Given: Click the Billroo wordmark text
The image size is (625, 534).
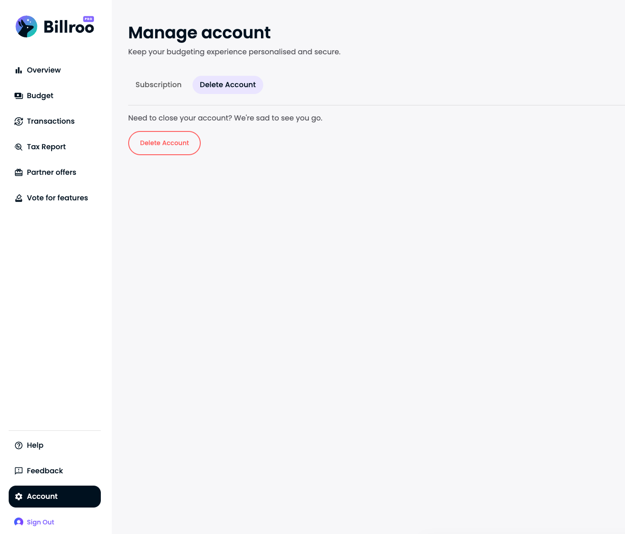Looking at the screenshot, I should (x=68, y=28).
